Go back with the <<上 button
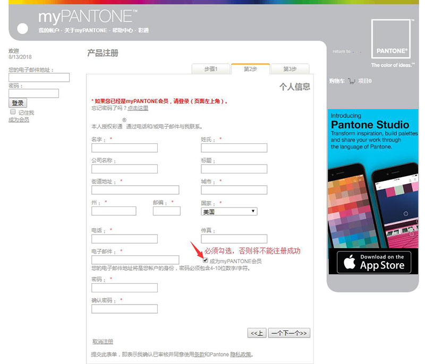This screenshot has height=364, width=425. click(257, 333)
